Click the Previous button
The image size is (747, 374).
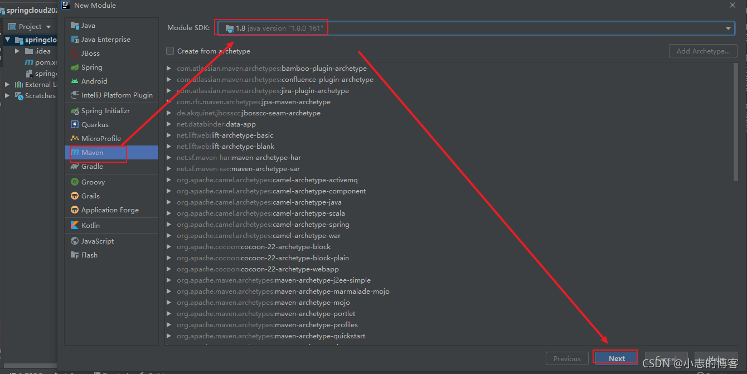pyautogui.click(x=567, y=358)
